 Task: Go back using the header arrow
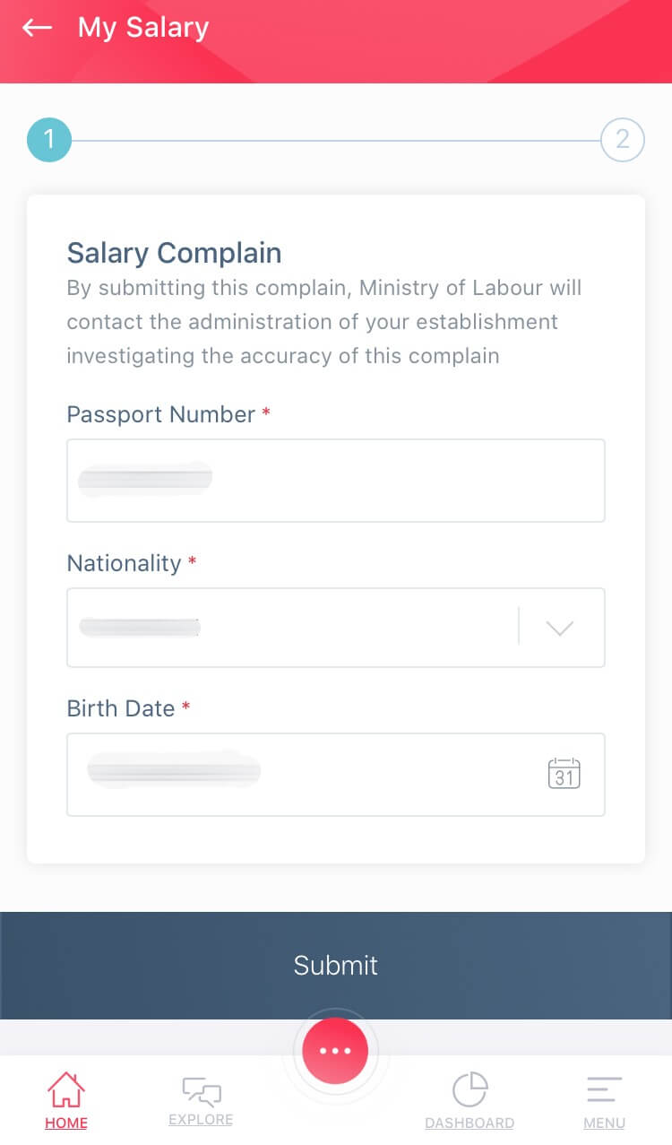37,28
